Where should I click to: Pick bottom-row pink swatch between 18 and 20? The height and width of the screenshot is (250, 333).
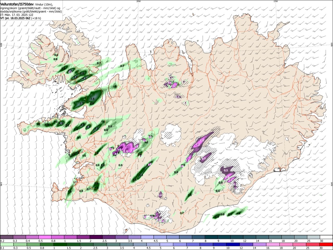(x=286, y=244)
